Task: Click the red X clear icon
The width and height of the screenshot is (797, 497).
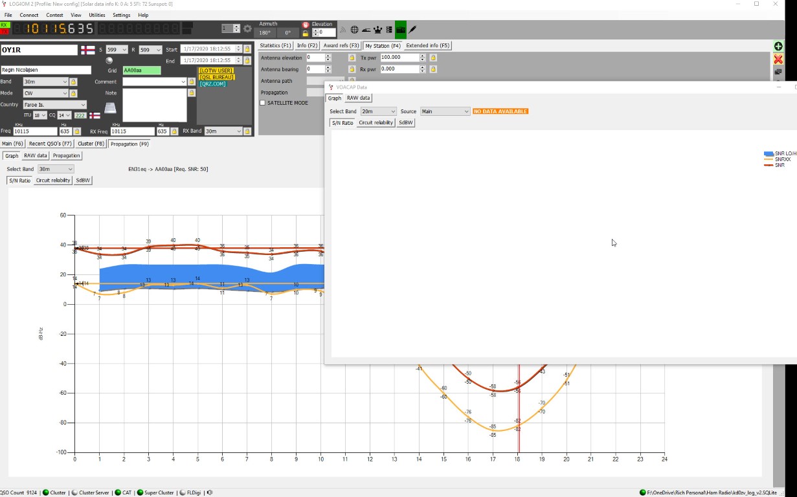Action: pyautogui.click(x=778, y=59)
